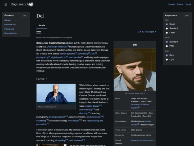Open the Dominican-American link
Image resolution: width=194 pixels, height=146 pixels.
57,47
